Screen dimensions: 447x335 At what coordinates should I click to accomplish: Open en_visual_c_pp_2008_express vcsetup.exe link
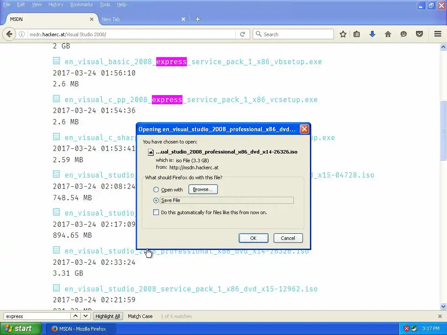pyautogui.click(x=191, y=99)
